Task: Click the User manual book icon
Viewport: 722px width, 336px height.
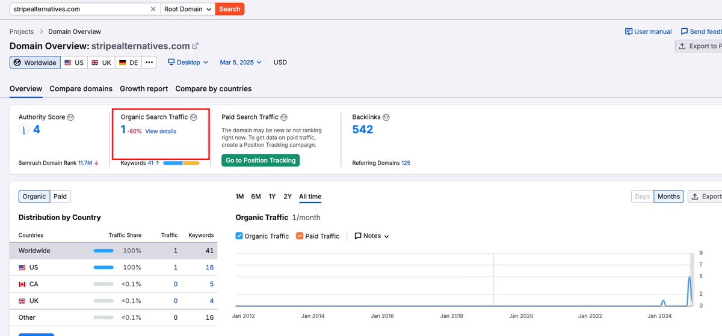Action: (629, 31)
